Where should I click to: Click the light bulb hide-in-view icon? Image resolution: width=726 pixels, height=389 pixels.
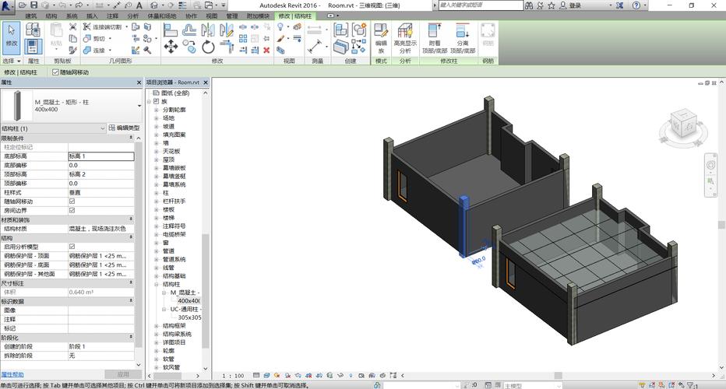click(x=280, y=27)
